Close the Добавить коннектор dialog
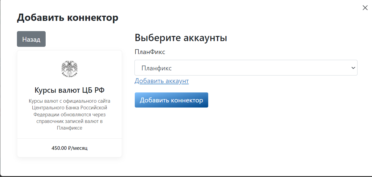The image size is (372, 177). [x=365, y=8]
